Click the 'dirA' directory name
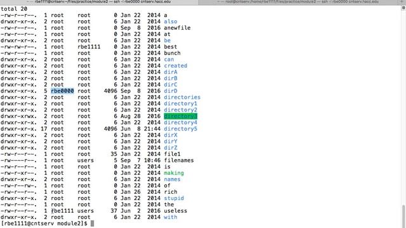Viewport: 406px width, 228px height. 171,72
